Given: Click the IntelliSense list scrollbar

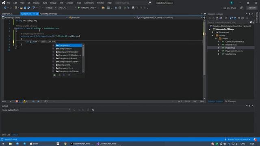Looking at the screenshot, I should 83,58.
